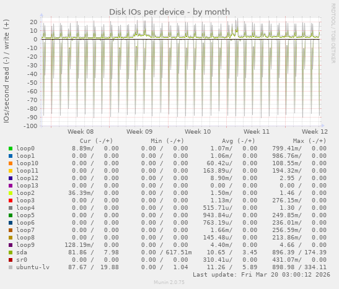This screenshot has height=289, width=339.
Task: Click the Week 12 axis label
Action: (x=315, y=131)
